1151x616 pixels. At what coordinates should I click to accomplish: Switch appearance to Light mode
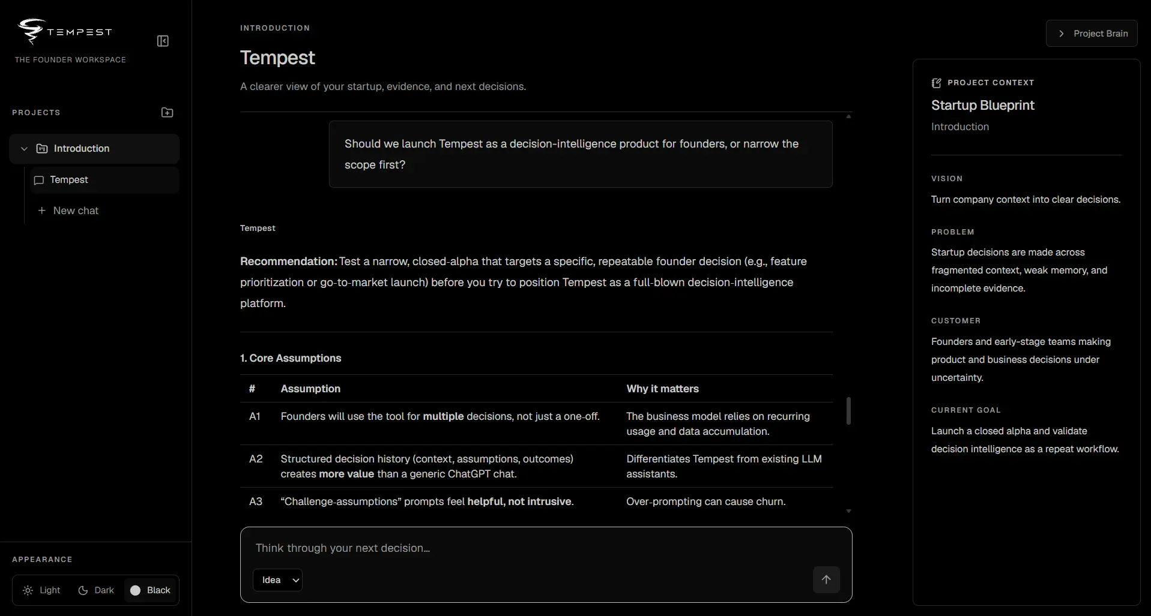tap(41, 590)
